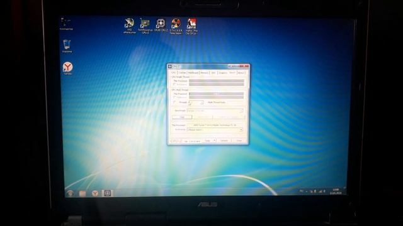Click the CPU-Z icon in the title bar
This screenshot has width=403, height=226.
170,67
